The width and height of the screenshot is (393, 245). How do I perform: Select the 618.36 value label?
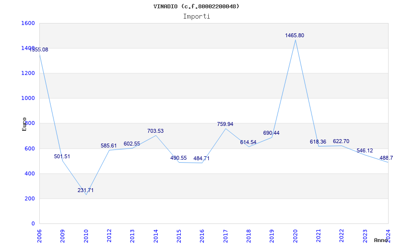pos(318,142)
